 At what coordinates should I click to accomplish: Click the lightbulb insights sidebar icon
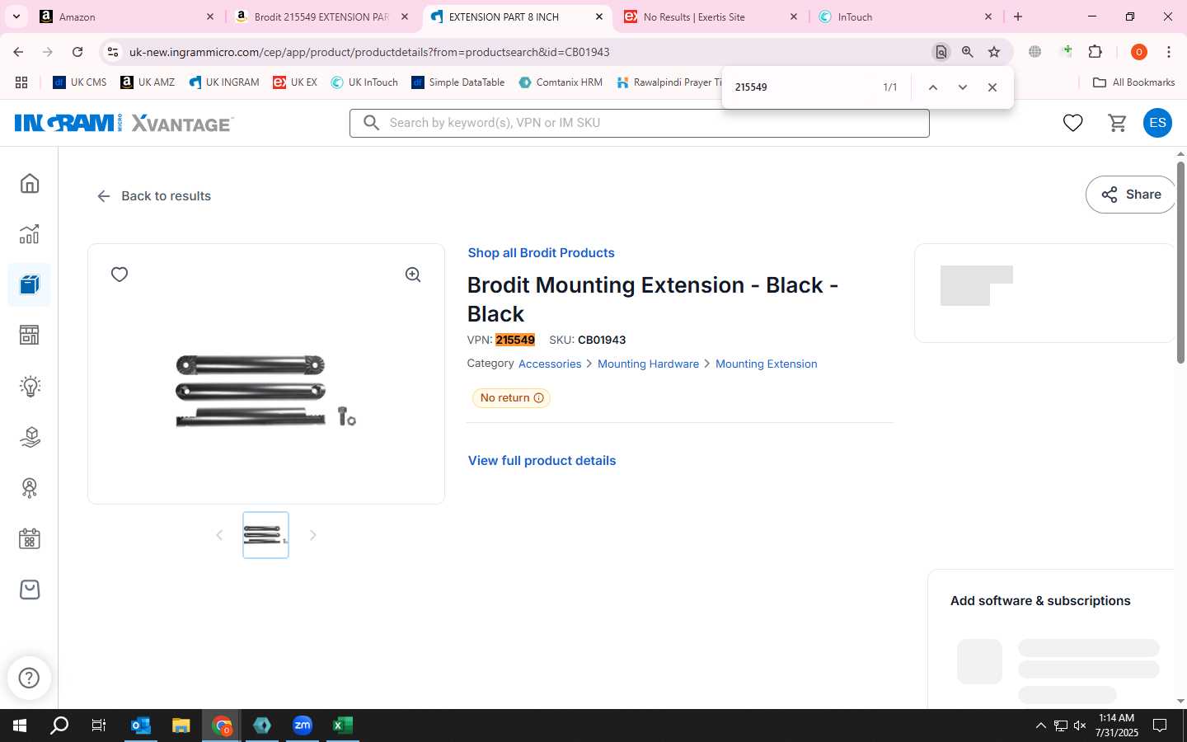pyautogui.click(x=30, y=386)
